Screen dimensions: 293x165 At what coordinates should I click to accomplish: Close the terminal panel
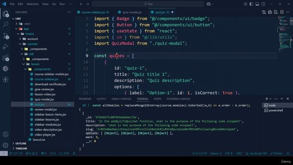point(288,99)
